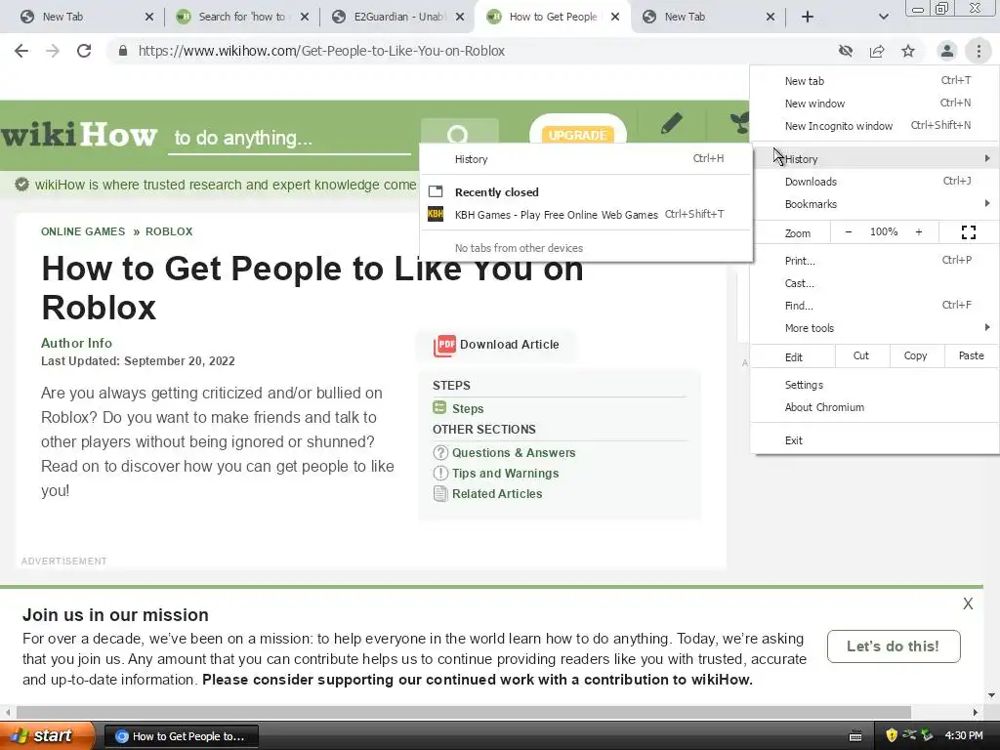Open Find... from the menu
Image resolution: width=1000 pixels, height=750 pixels.
874,306
